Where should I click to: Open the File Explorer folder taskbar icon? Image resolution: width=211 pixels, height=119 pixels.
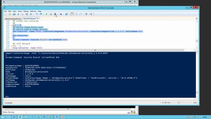click(x=26, y=117)
